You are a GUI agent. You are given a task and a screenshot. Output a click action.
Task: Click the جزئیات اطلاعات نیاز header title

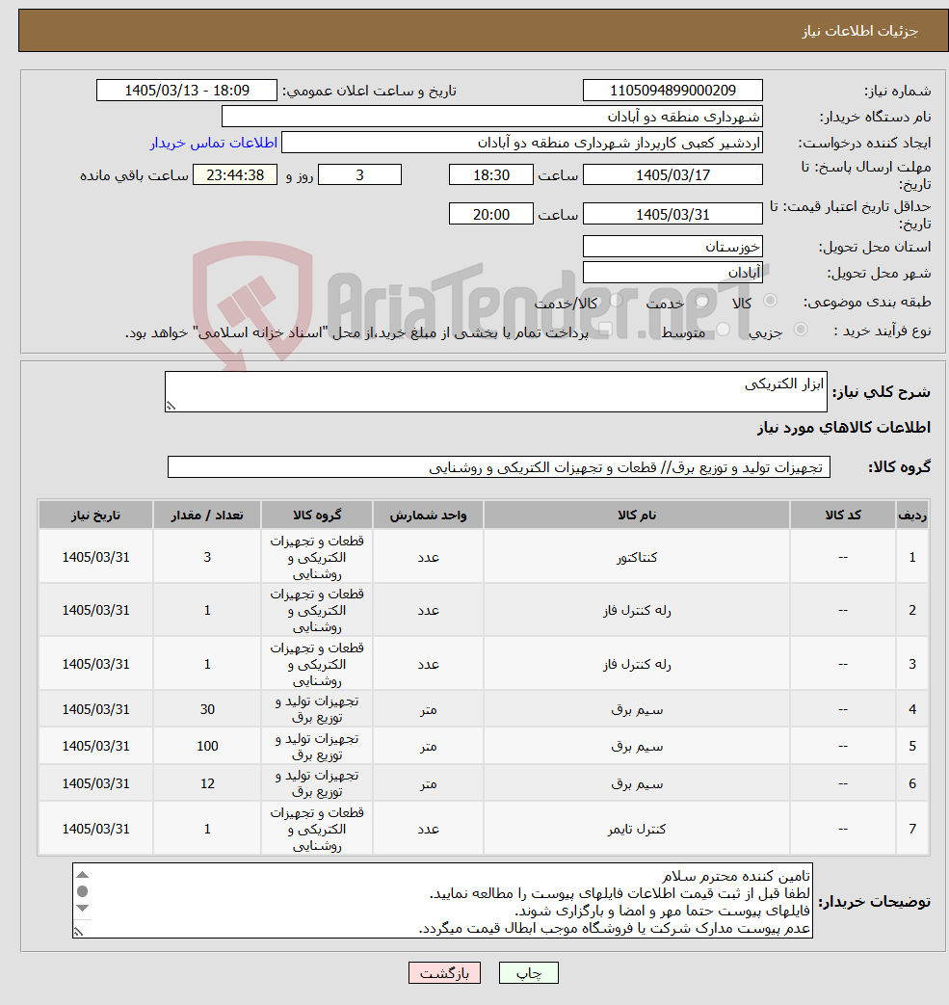(860, 31)
